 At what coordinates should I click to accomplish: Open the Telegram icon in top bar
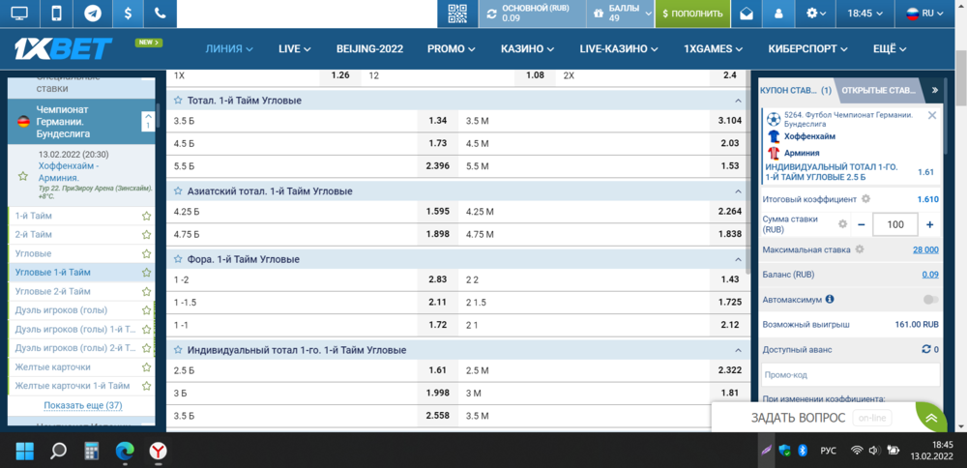[x=93, y=14]
